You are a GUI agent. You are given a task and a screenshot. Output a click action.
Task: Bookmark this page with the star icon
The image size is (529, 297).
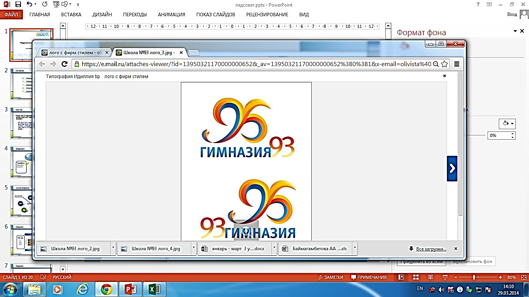click(x=444, y=64)
